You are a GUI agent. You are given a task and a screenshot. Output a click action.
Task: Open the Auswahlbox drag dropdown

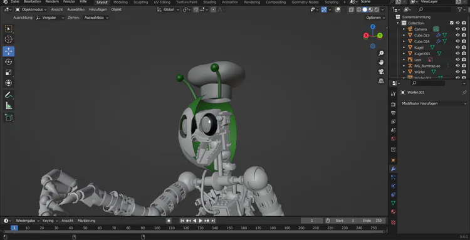click(x=96, y=18)
